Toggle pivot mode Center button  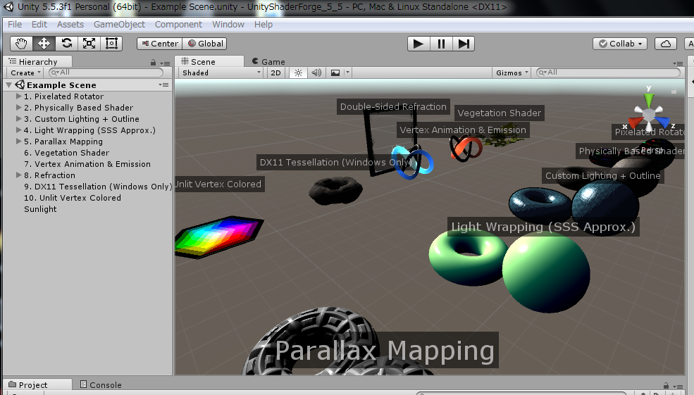[160, 44]
